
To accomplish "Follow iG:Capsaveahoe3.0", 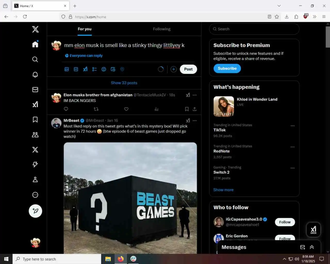I will click(285, 222).
